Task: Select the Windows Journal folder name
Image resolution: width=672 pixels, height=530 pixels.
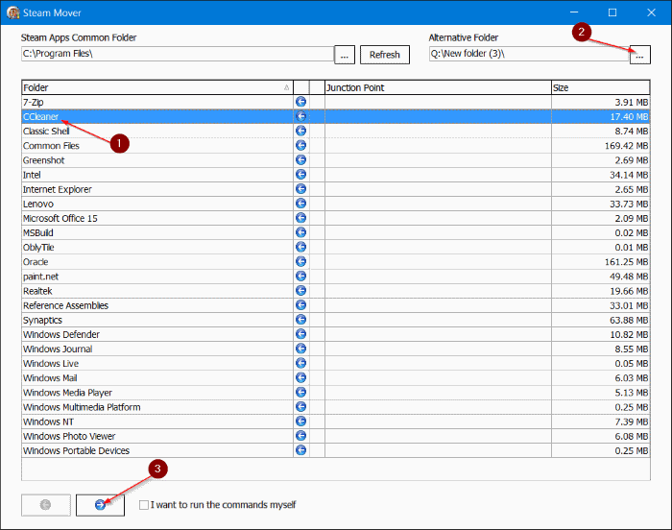Action: coord(58,349)
